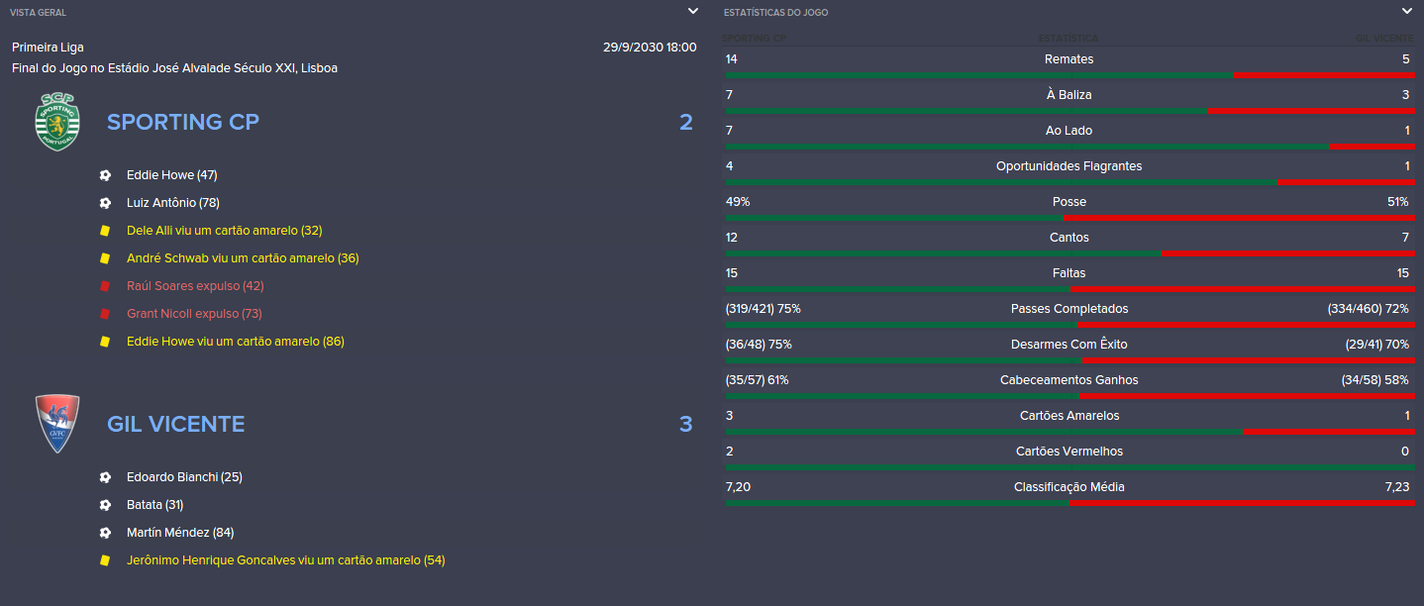Click the goal icon beside Martín Méndez
The image size is (1424, 606).
[x=105, y=533]
